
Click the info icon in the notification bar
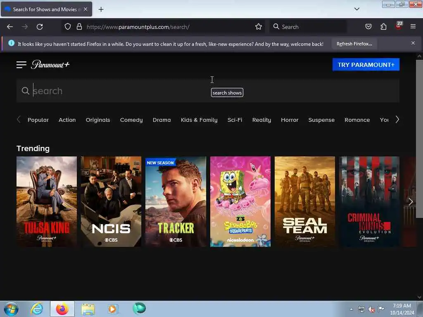coord(11,43)
